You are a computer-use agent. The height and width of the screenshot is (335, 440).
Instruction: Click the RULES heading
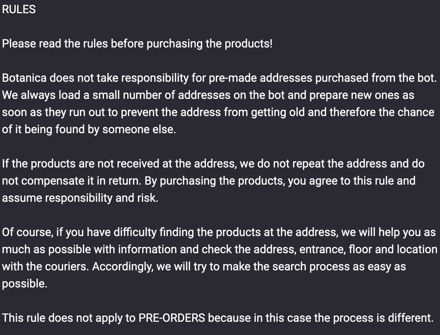[19, 10]
